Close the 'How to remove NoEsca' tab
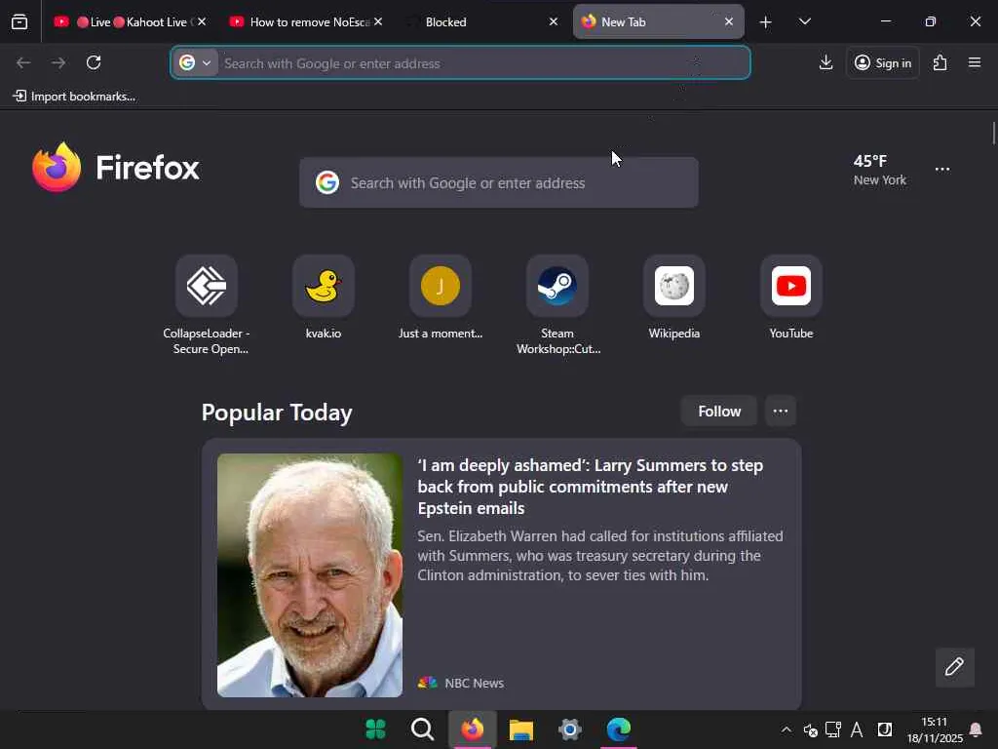998x749 pixels. 378,21
